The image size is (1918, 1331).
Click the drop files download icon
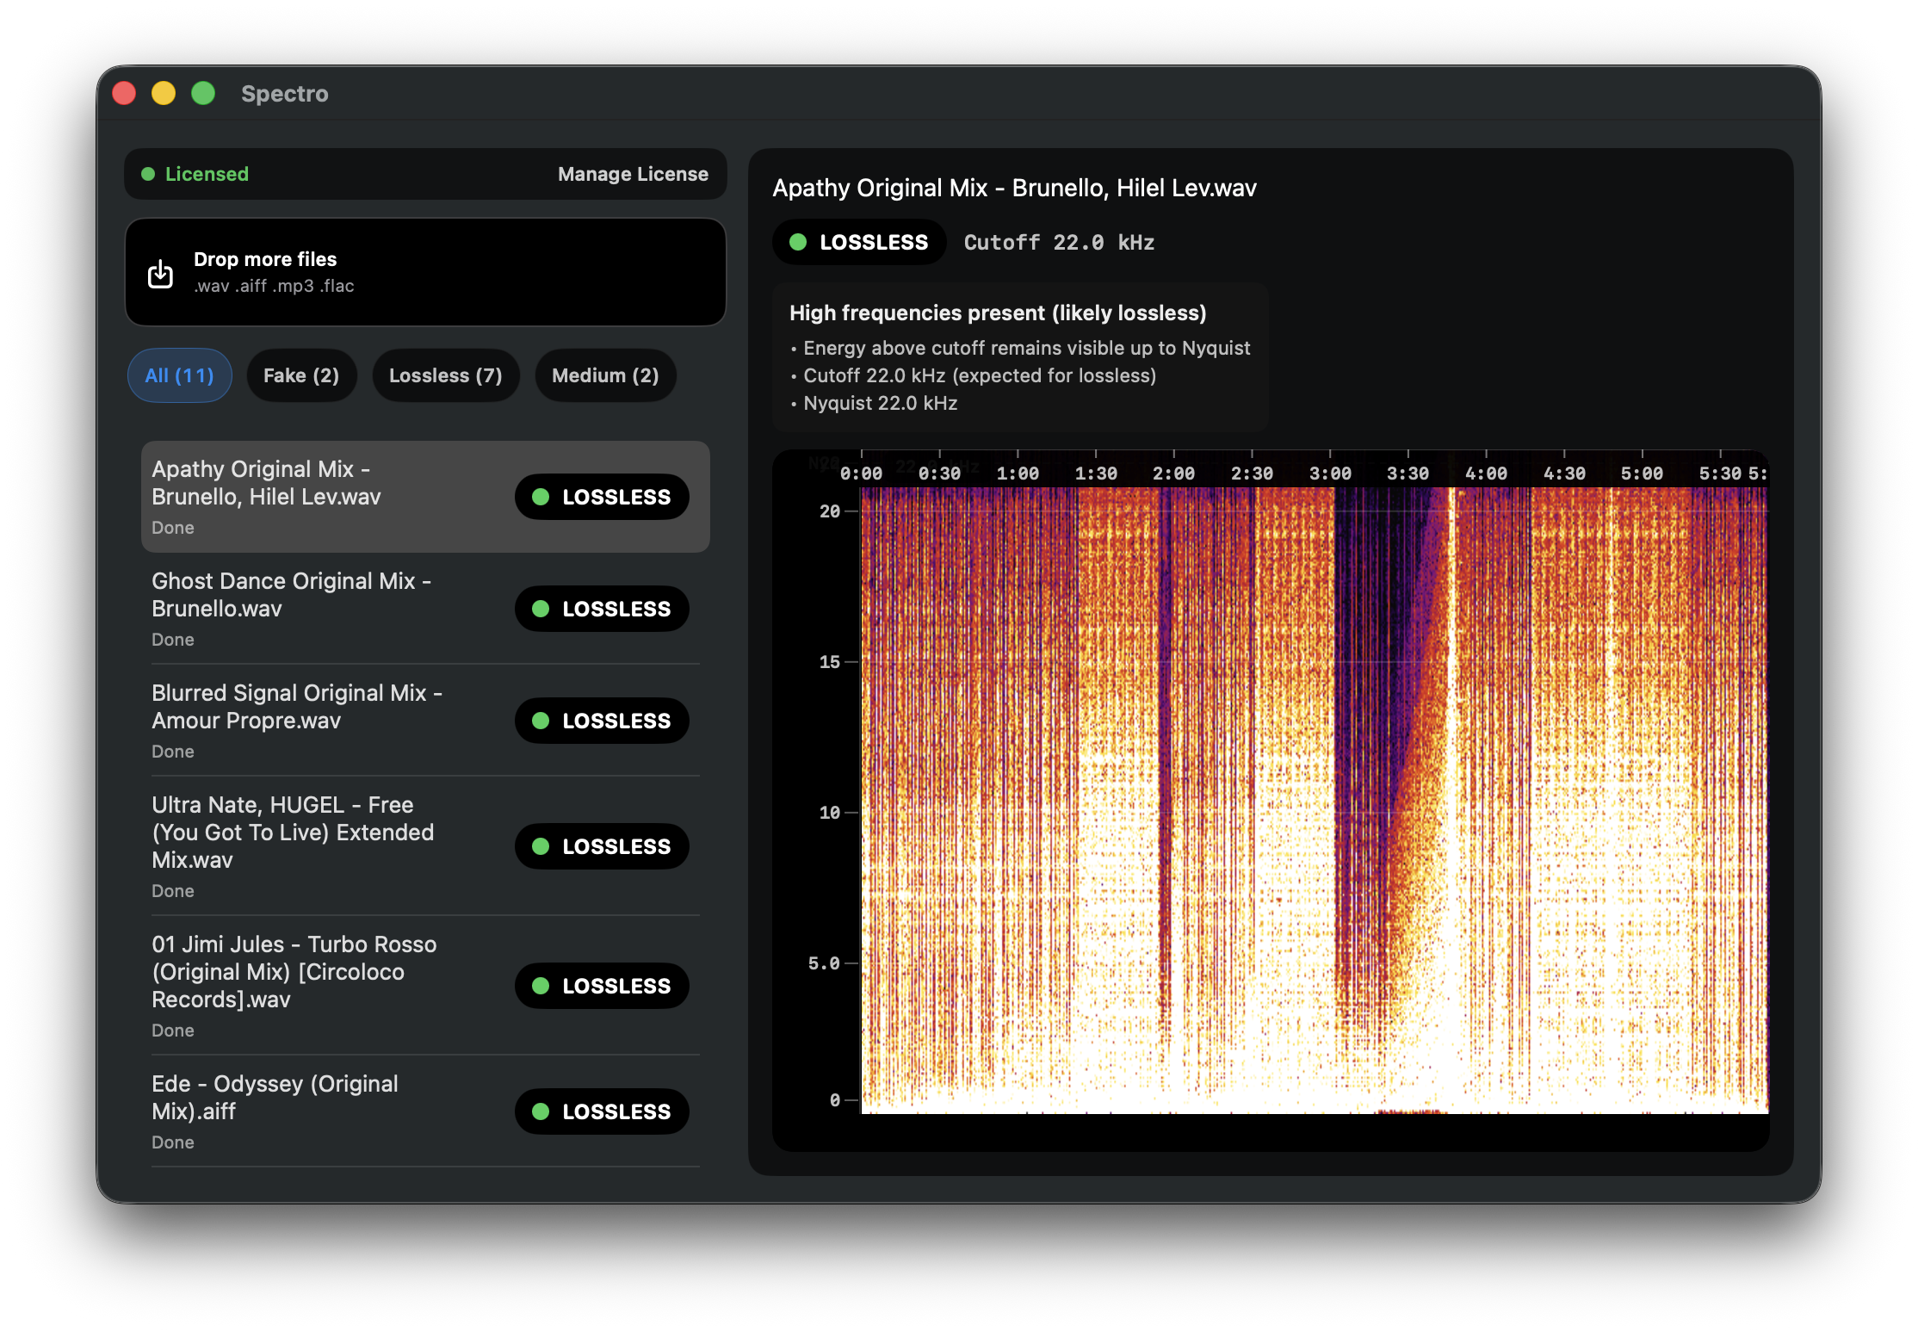coord(160,274)
